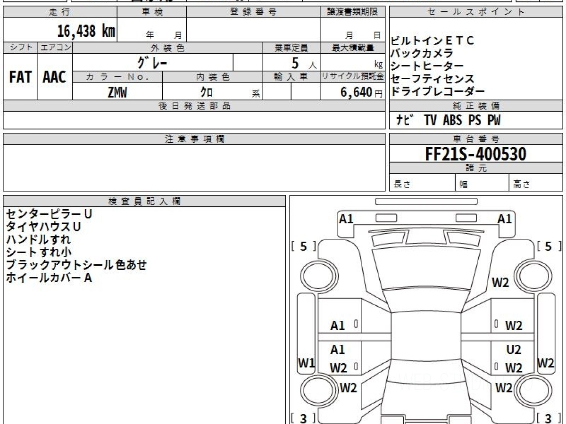Click the 輸入車 header
566x424 pixels.
291,77
